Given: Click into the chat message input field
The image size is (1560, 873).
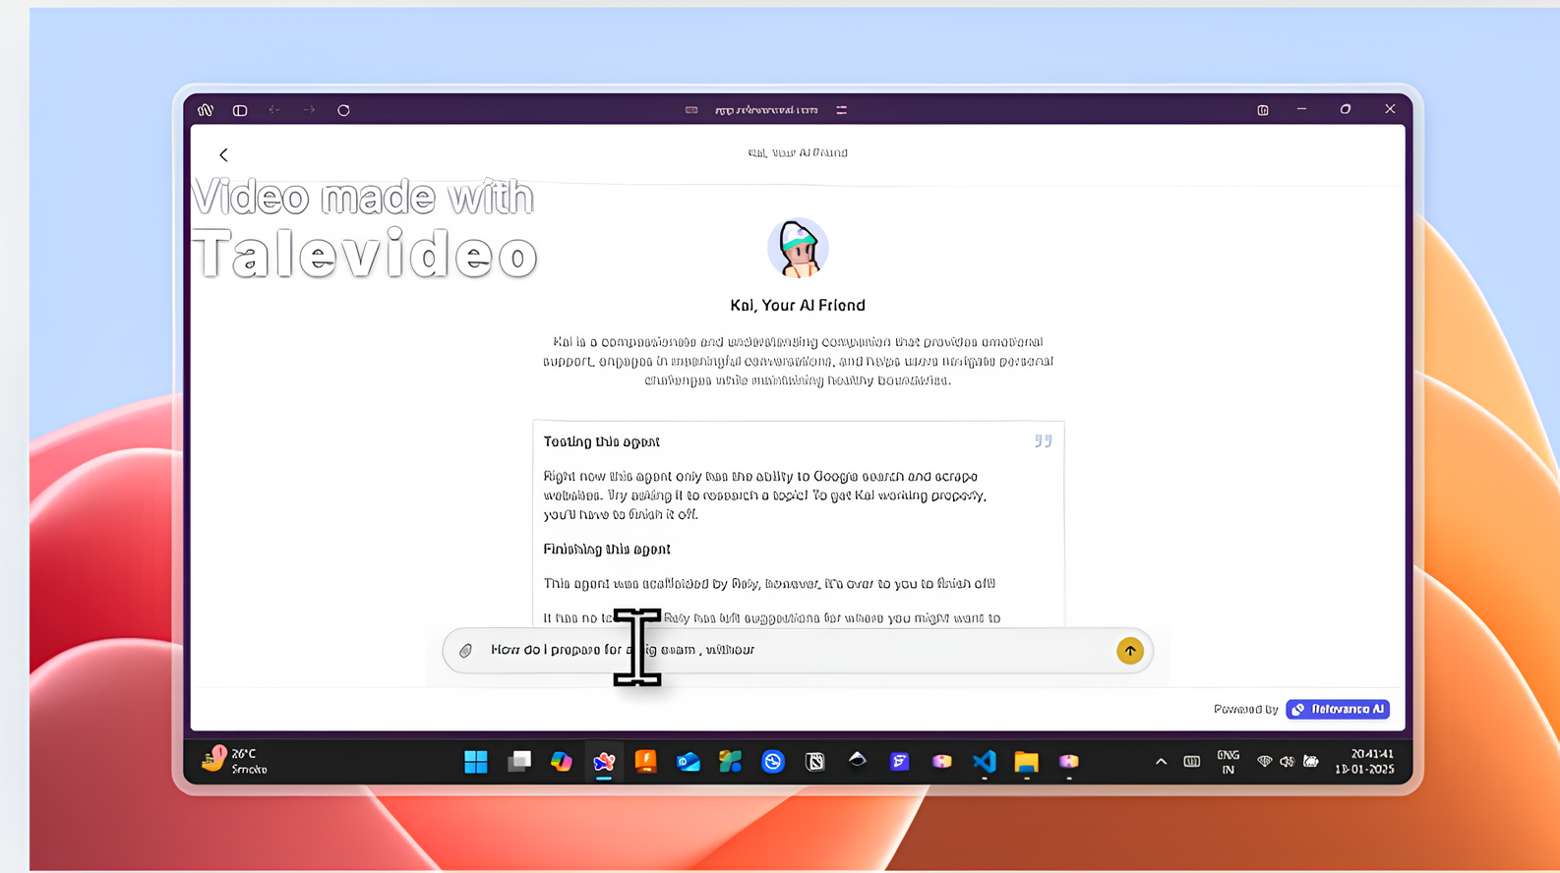Looking at the screenshot, I should (797, 651).
